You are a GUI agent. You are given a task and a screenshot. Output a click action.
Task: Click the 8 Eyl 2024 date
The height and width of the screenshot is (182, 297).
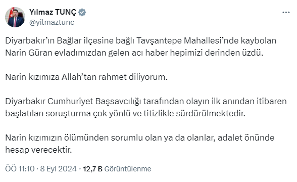pyautogui.click(x=59, y=169)
